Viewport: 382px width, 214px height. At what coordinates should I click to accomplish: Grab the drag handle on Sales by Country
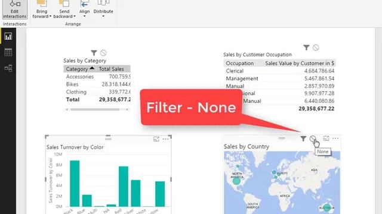[282, 138]
